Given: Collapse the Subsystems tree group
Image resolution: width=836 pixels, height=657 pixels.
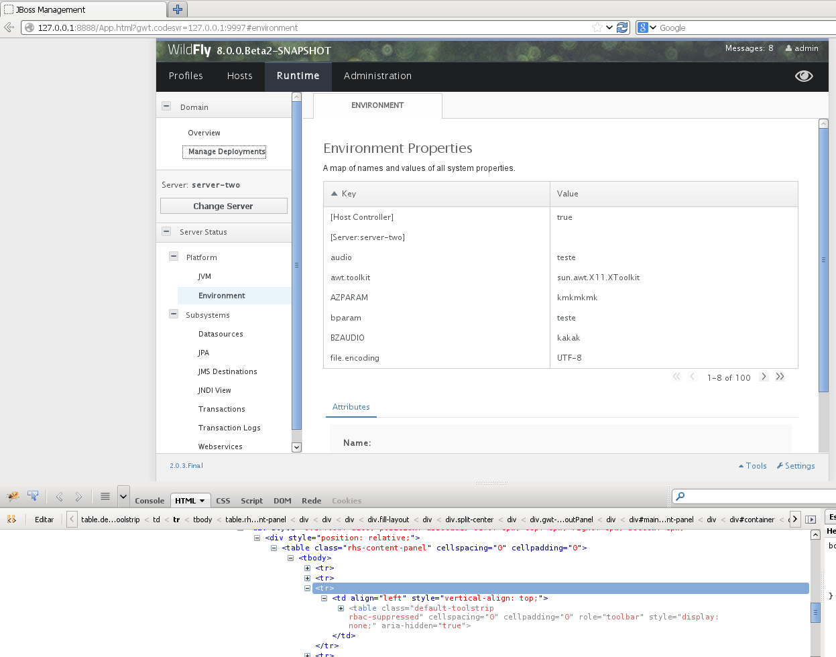Looking at the screenshot, I should click(174, 314).
